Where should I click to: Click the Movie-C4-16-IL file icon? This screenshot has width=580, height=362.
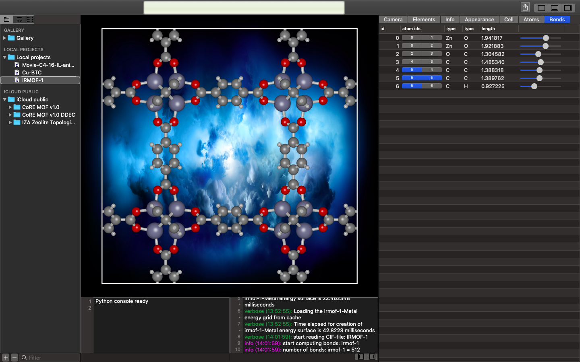point(17,65)
